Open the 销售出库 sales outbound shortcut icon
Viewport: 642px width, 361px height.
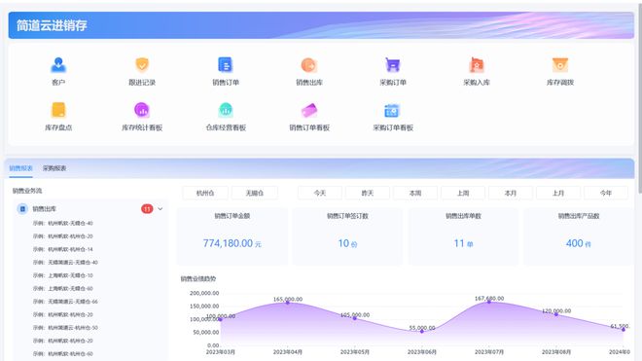(x=309, y=65)
